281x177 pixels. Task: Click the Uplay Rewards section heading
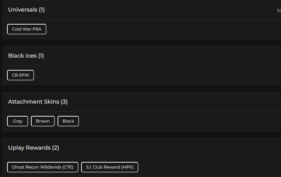29,148
